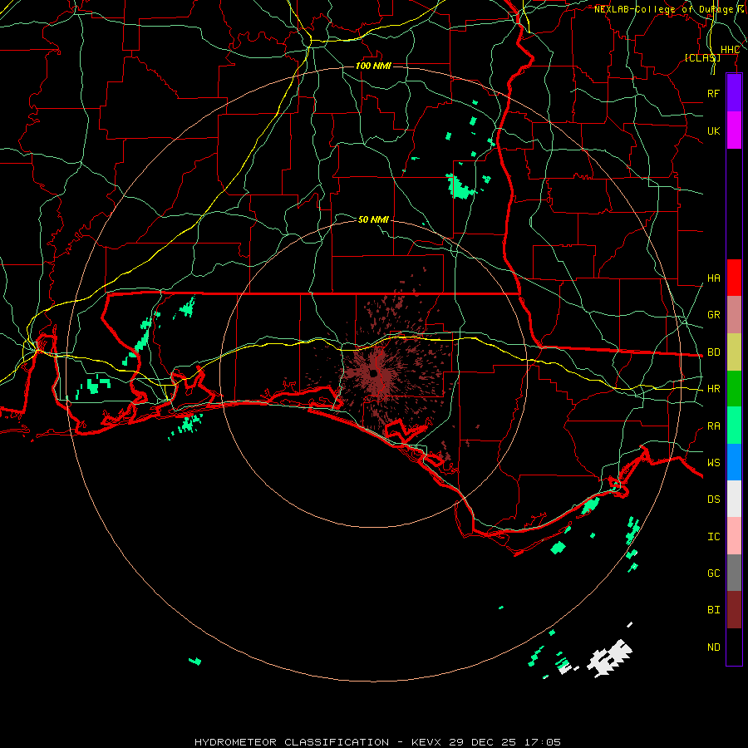The width and height of the screenshot is (748, 748).
Task: Click the HHC product label
Action: [x=730, y=50]
